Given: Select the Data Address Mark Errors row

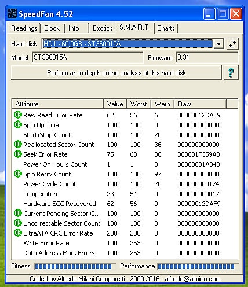Looking at the screenshot, I should 125,253.
